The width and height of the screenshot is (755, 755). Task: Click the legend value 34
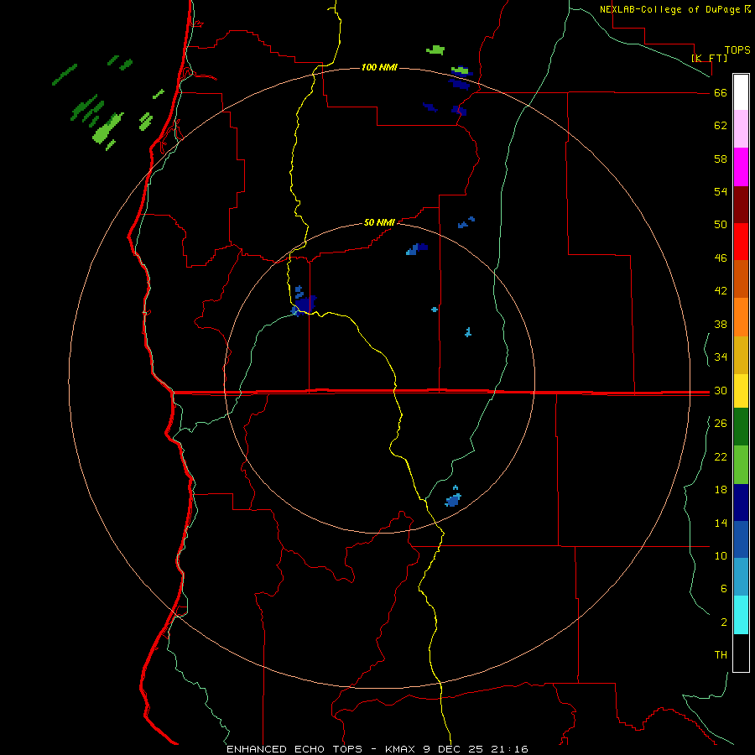coord(721,357)
